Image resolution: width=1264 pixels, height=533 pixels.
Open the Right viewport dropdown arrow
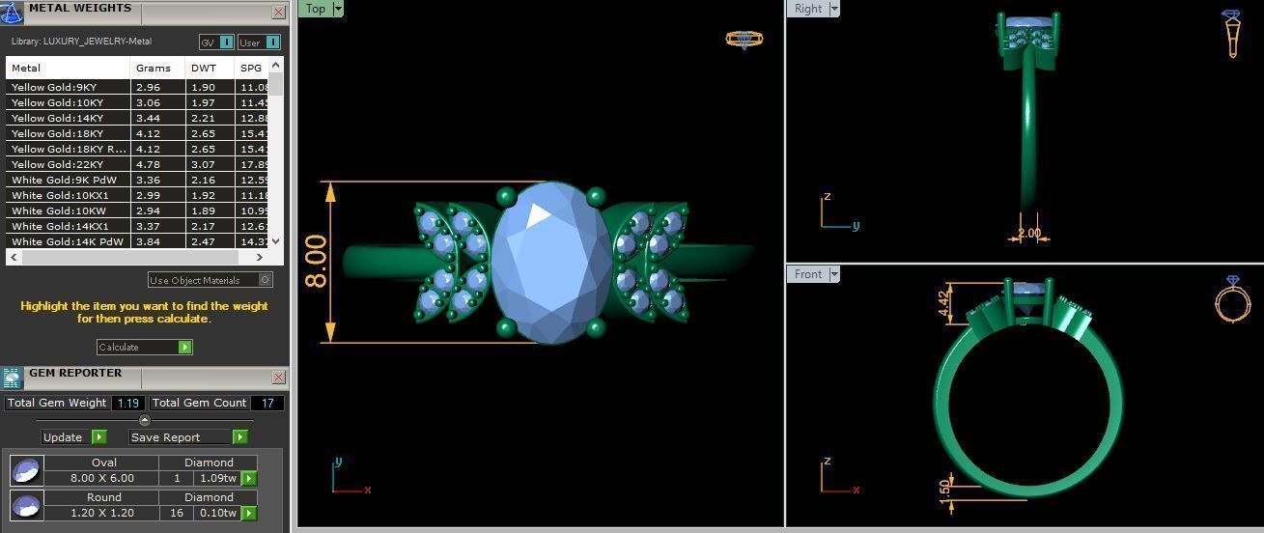coord(834,9)
